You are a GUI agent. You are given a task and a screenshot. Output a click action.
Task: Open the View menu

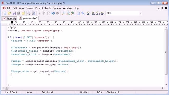pyautogui.click(x=21, y=8)
